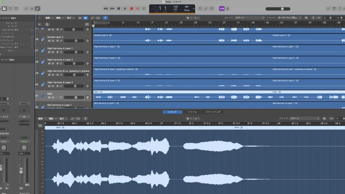The image size is (345, 194).
Task: Switch to the スマートテンポ (Smart Tempo) tab
Action: click(213, 112)
